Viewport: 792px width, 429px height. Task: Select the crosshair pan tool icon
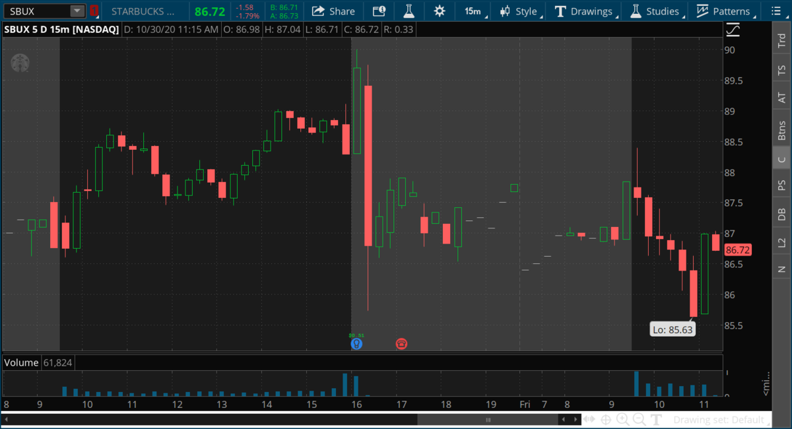click(606, 419)
